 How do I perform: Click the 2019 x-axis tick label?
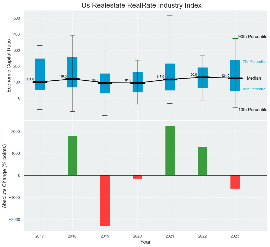tap(105, 236)
